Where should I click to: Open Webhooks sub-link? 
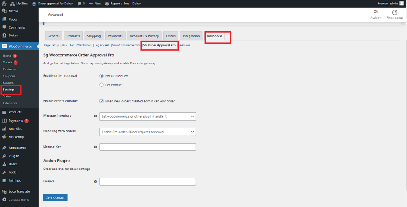(84, 45)
